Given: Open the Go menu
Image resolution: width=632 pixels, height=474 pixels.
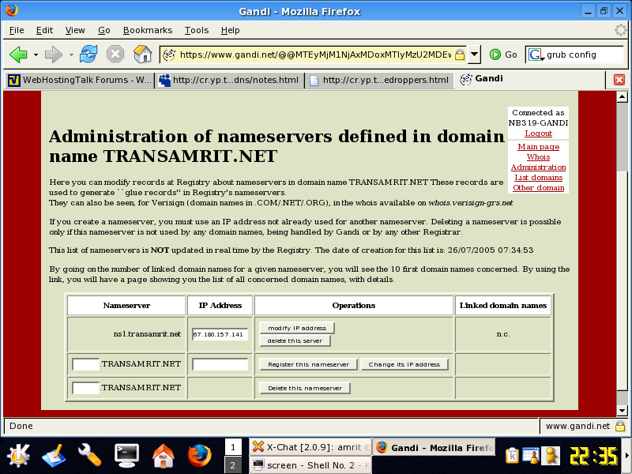Looking at the screenshot, I should coord(104,30).
